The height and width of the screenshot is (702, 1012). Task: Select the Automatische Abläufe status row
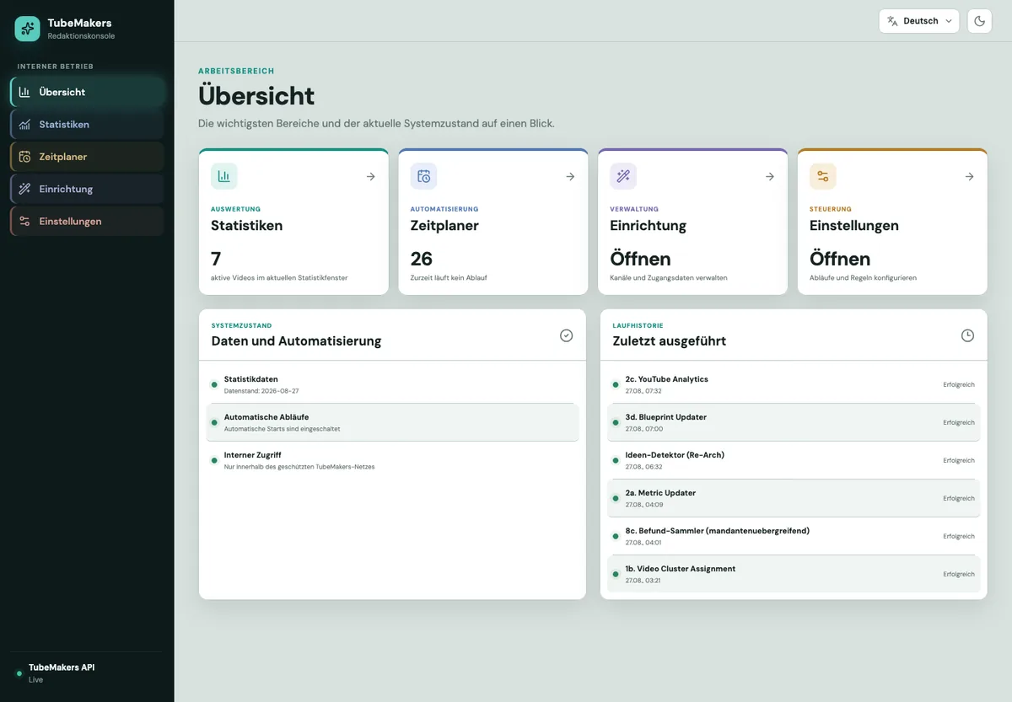392,422
